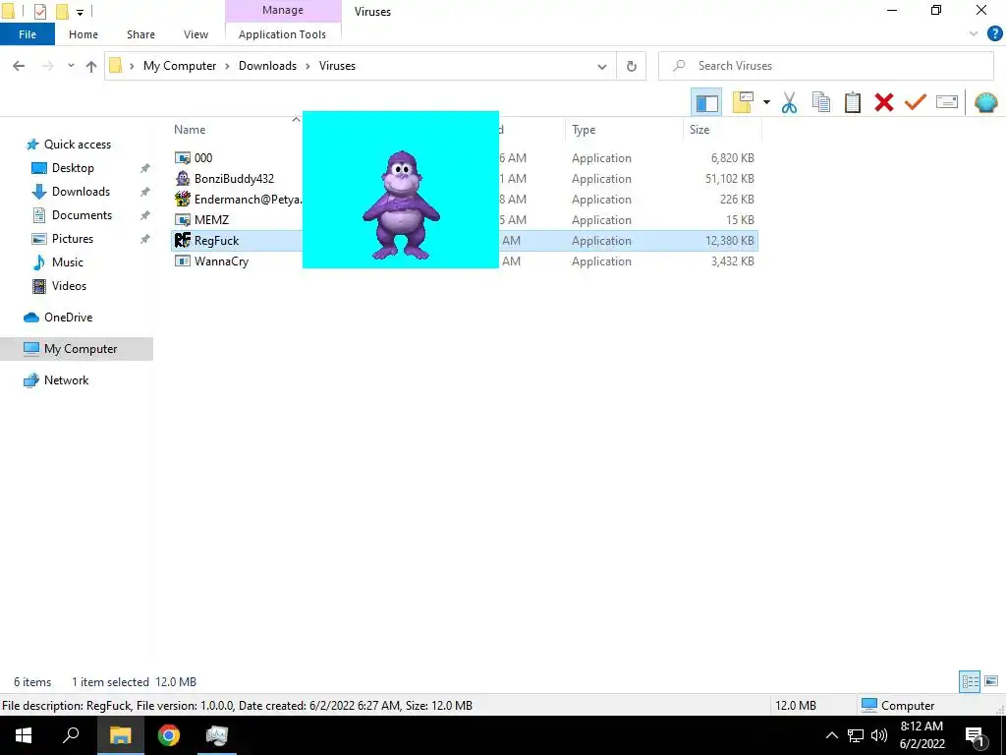Open Music in navigation pane
Viewport: 1006px width, 755px height.
68,262
